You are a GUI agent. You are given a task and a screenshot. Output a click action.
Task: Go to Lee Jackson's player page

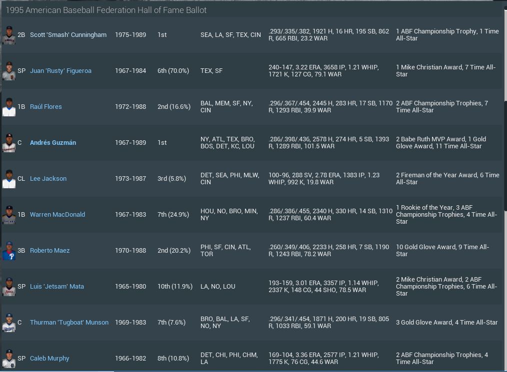(48, 179)
